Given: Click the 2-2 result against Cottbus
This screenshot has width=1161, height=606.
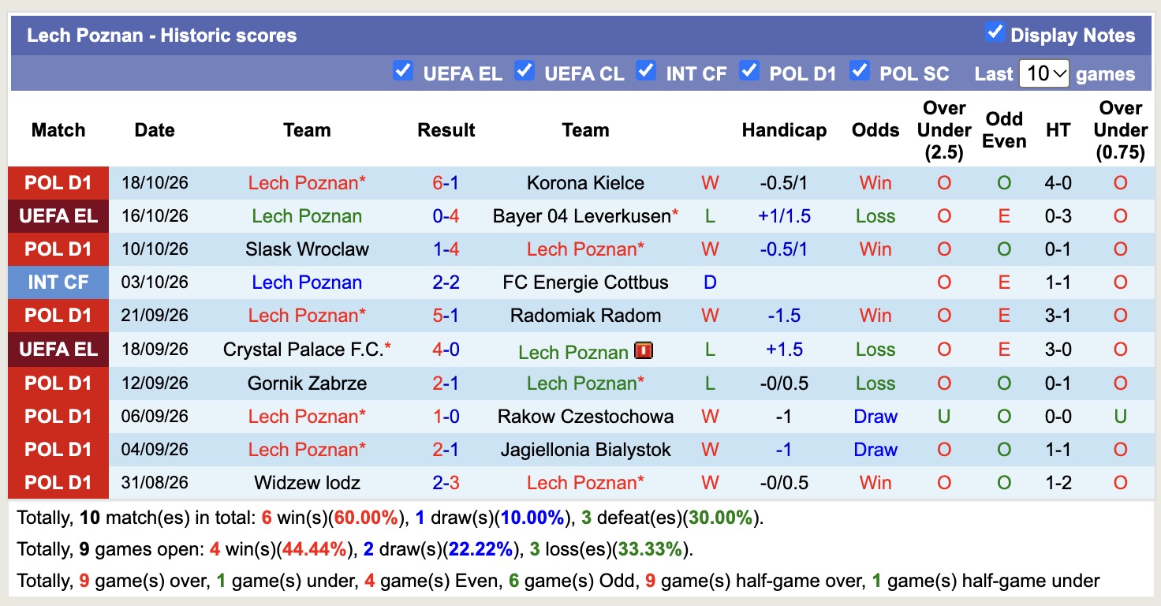Looking at the screenshot, I should pos(446,282).
